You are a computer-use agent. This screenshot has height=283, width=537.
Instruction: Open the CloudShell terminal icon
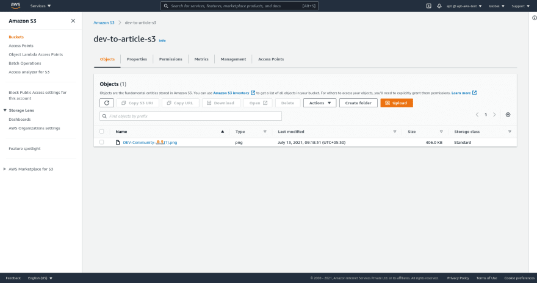(428, 6)
